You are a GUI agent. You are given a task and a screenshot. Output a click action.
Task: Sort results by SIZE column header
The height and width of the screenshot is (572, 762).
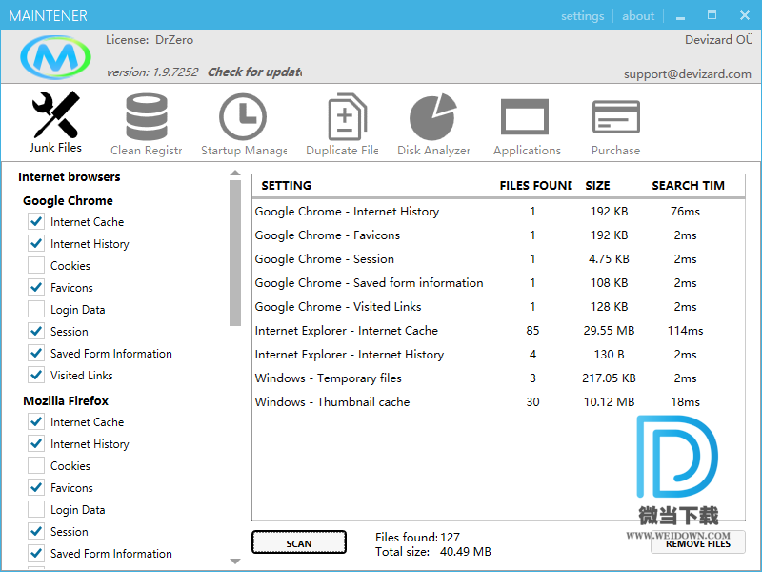598,185
